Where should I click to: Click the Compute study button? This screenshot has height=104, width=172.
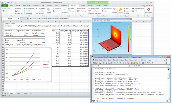[x=65, y=11]
